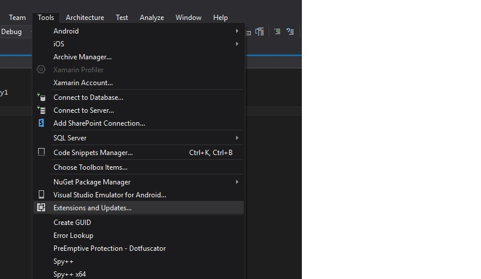Close the open Tools menu

tap(46, 18)
